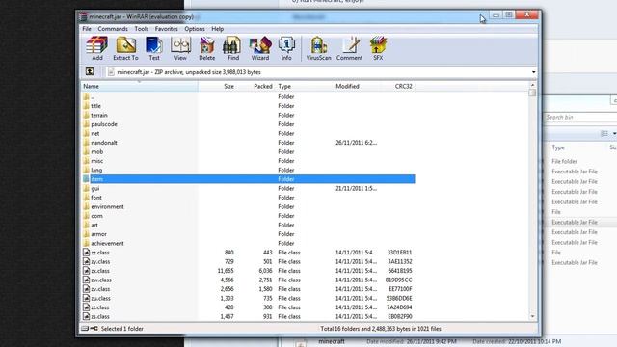The width and height of the screenshot is (617, 347).
Task: Click the Add toolbar icon
Action: pos(96,48)
